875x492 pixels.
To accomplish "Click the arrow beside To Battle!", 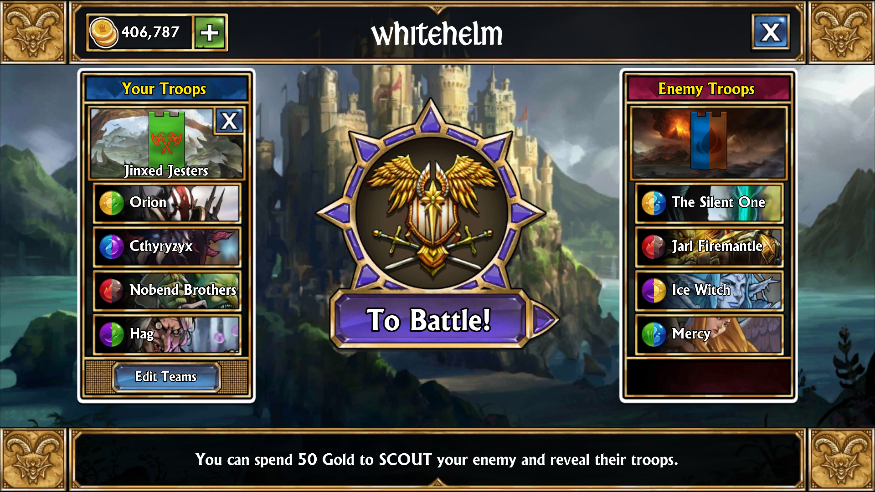I will point(545,319).
